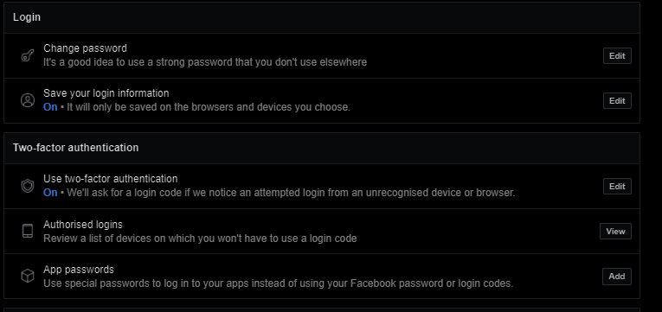Edit the Use two-factor authentication setting

pos(617,187)
